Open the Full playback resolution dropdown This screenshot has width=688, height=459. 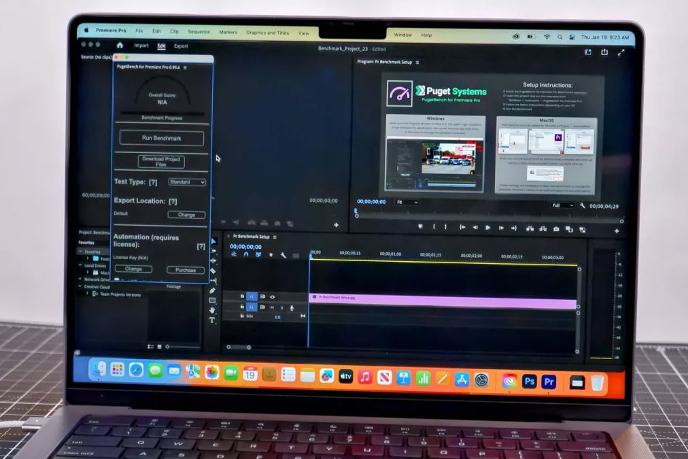[563, 205]
